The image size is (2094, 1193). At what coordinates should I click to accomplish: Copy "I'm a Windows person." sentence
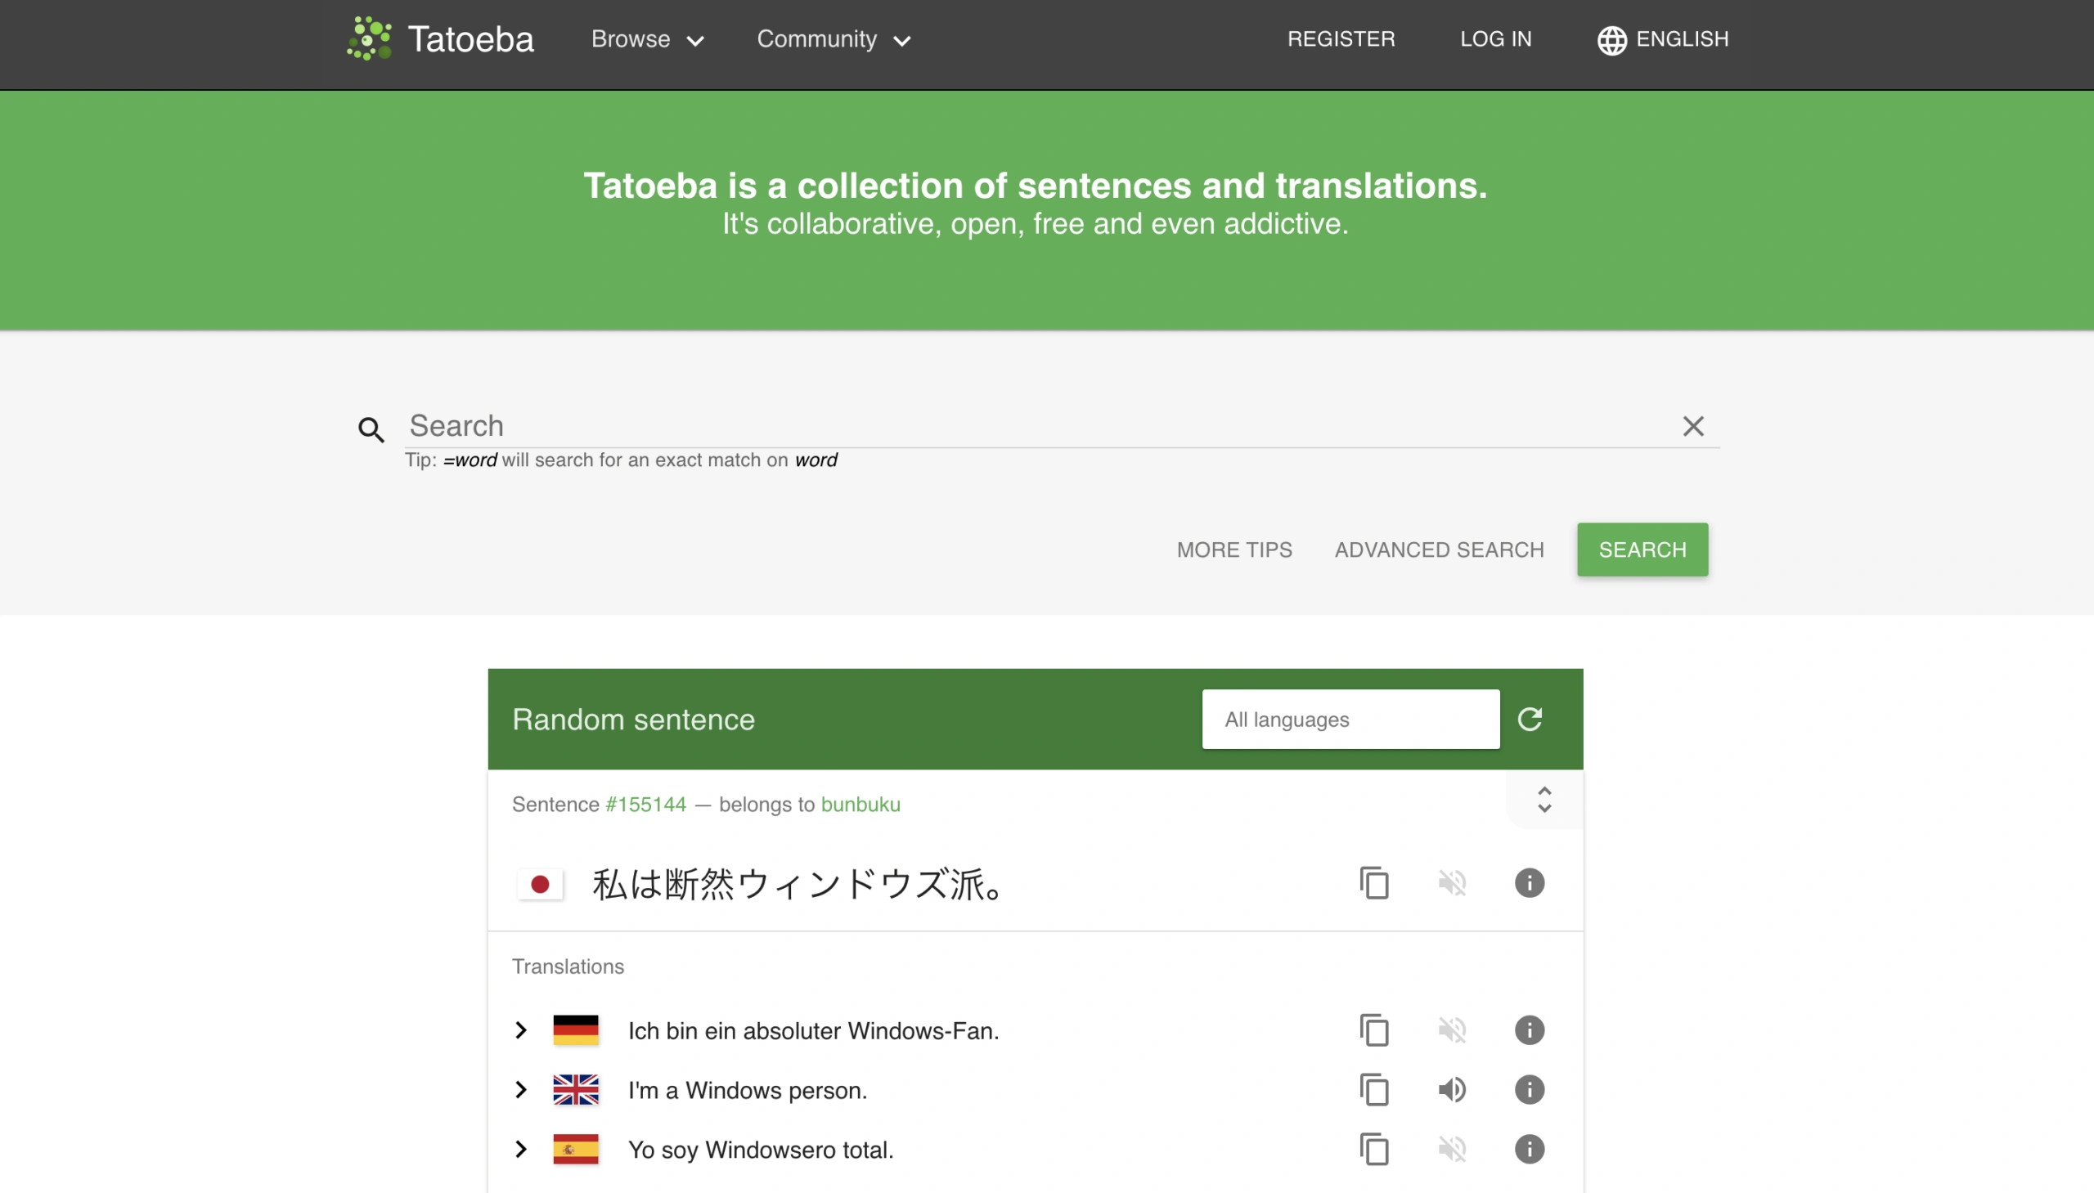[x=1373, y=1090]
